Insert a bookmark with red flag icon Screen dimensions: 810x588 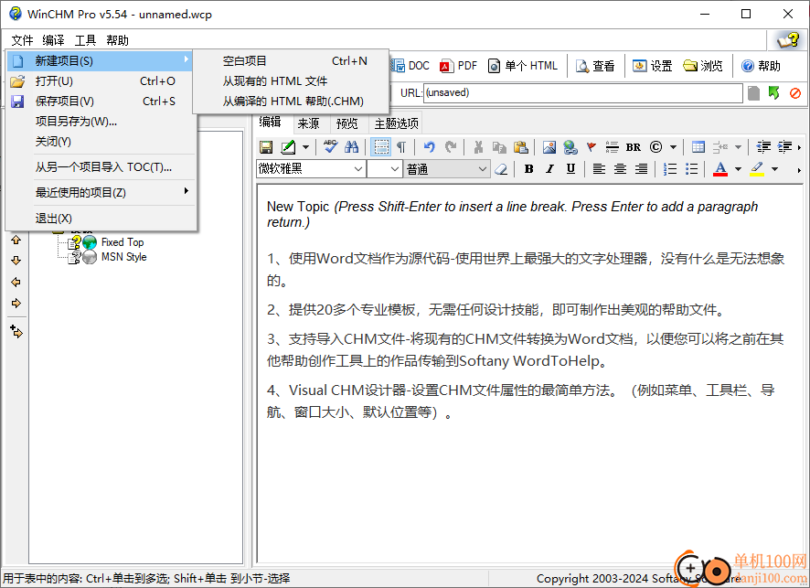(592, 147)
